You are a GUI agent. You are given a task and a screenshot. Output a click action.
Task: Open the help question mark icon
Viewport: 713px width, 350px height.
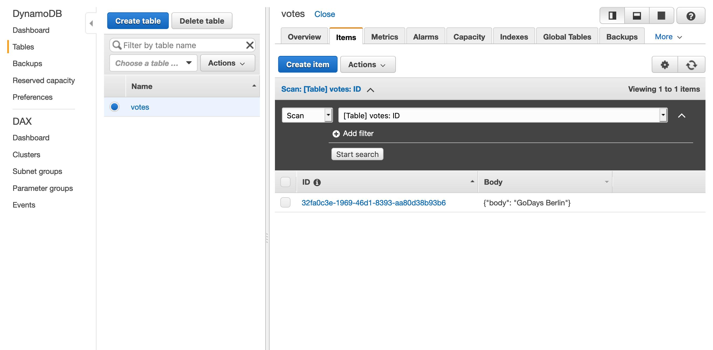(x=691, y=16)
